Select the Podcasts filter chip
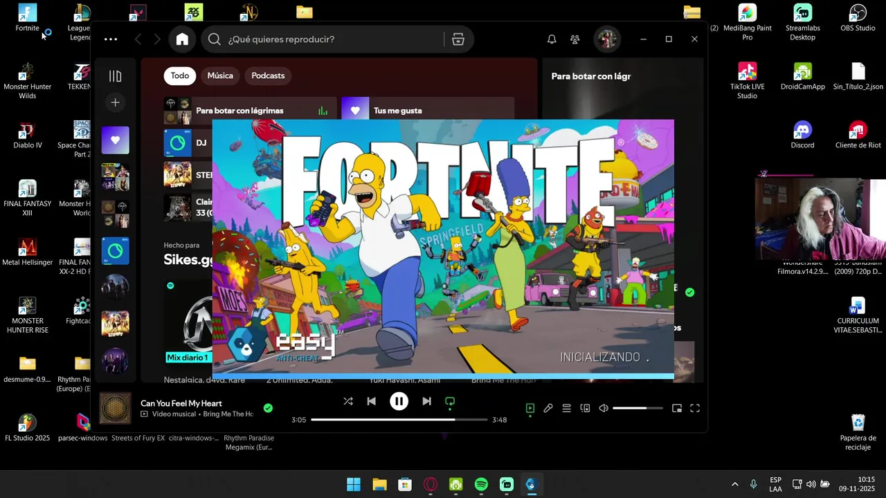Viewport: 886px width, 498px height. pyautogui.click(x=268, y=76)
